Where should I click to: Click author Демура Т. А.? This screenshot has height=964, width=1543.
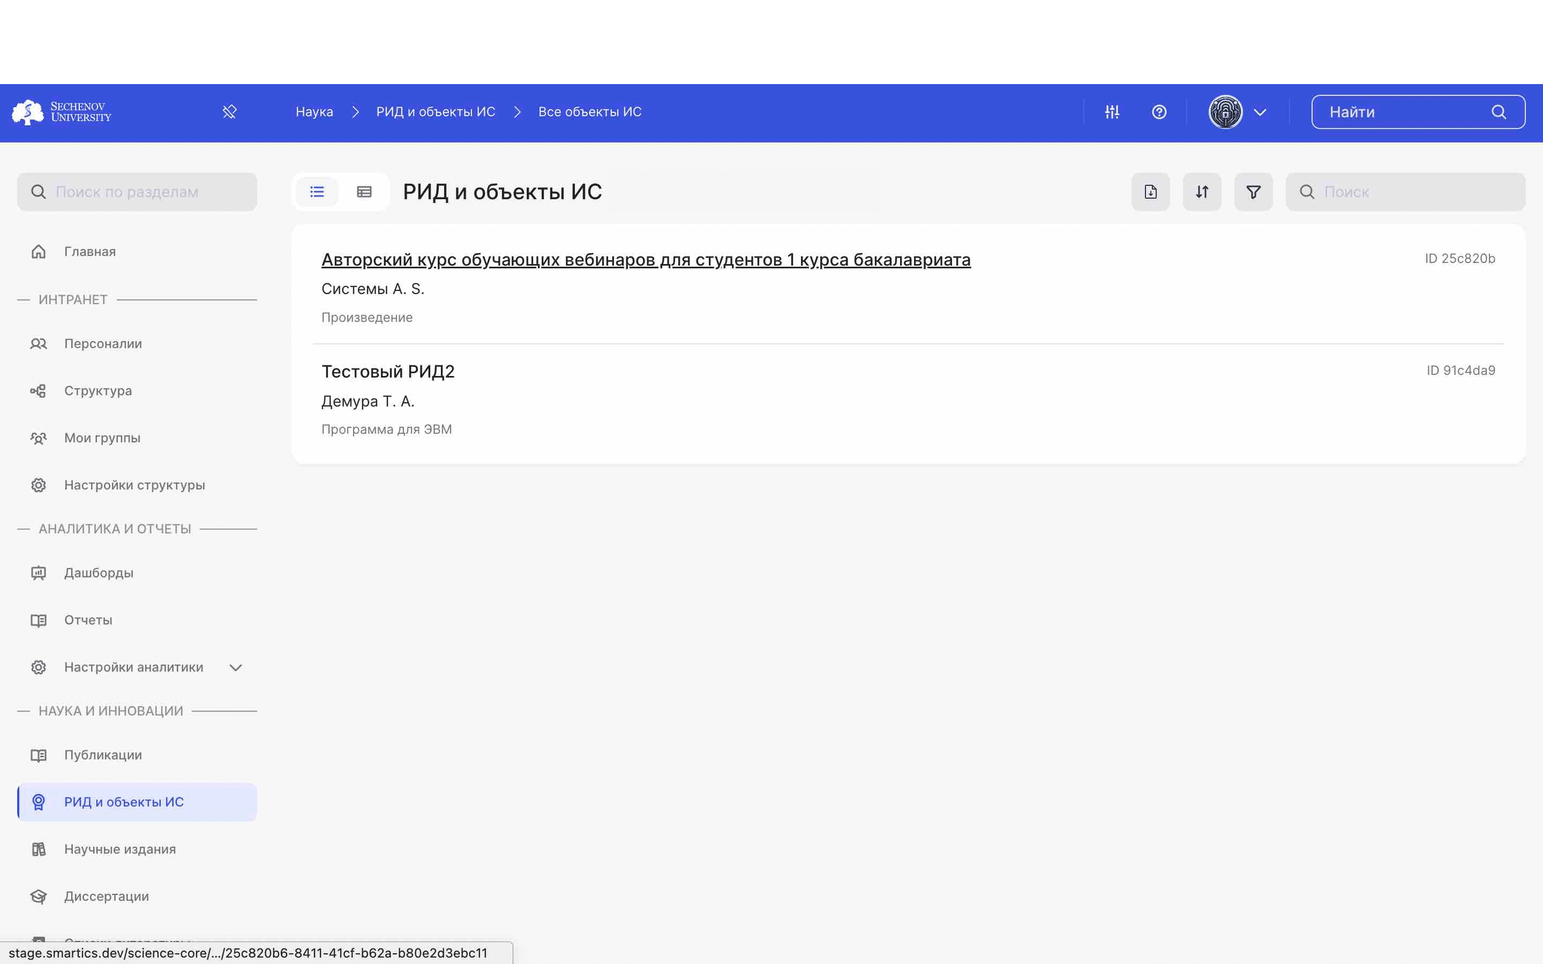click(368, 401)
